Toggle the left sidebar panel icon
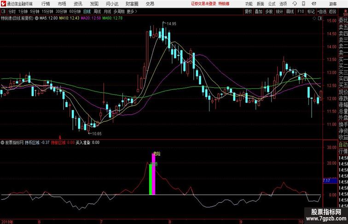The width and height of the screenshot is (348, 224). point(3,11)
